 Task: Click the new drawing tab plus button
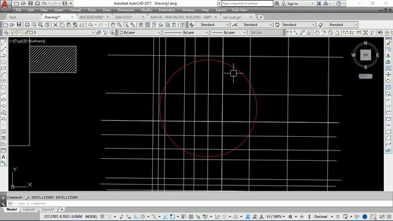(260, 17)
